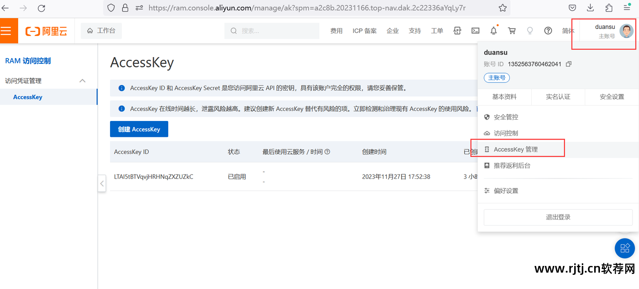Open the 工作台 workbench home button
The image size is (639, 289).
[101, 31]
